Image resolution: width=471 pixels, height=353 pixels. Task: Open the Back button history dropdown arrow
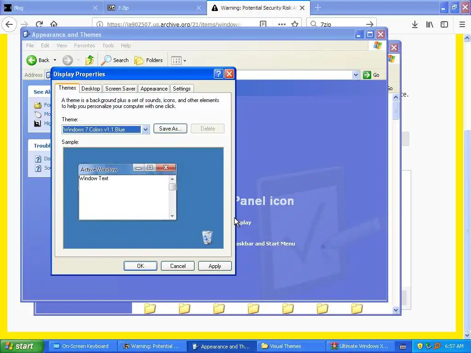click(x=55, y=60)
